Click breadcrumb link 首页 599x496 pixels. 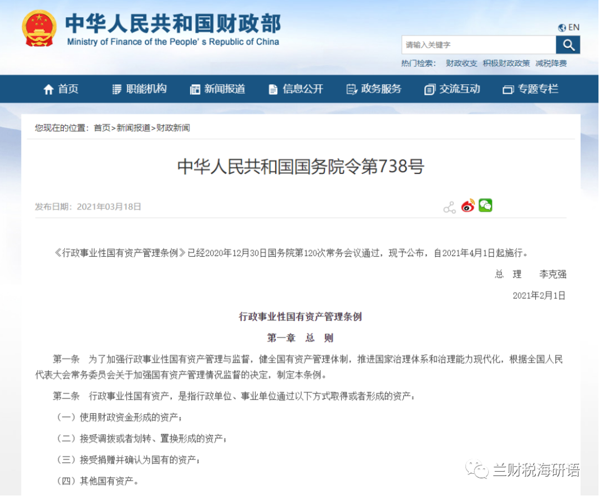(102, 128)
